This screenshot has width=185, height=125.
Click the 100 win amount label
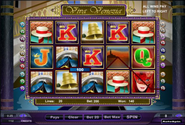tap(80, 70)
